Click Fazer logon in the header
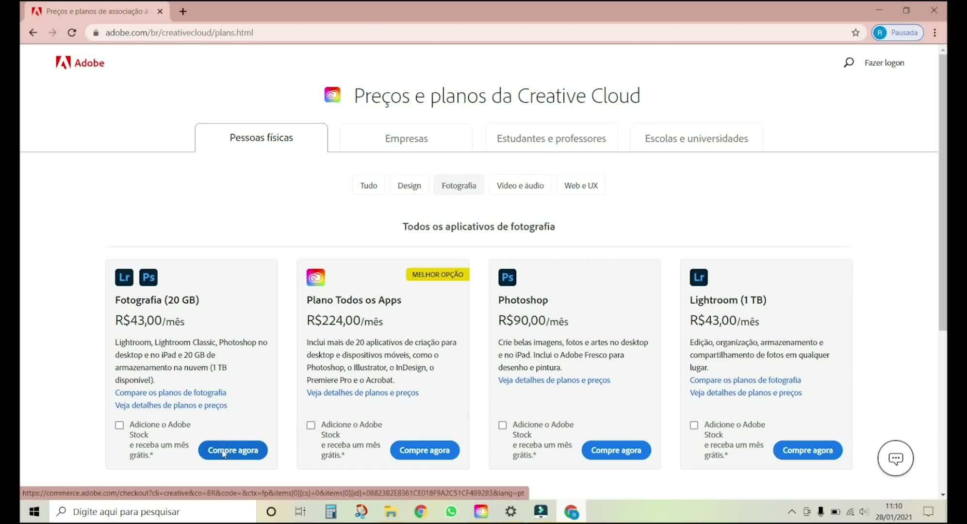 point(884,63)
